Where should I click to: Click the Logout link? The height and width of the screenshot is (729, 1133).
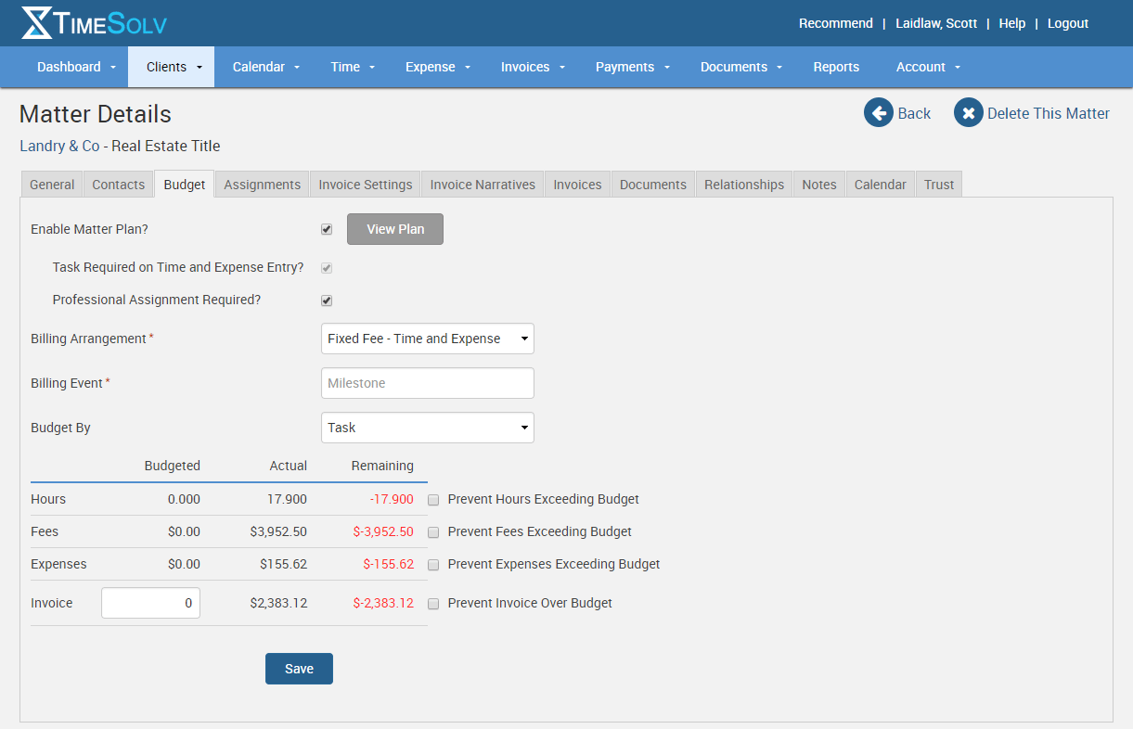tap(1067, 23)
